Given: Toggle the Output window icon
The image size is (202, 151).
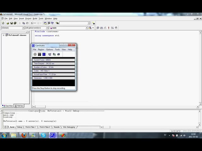Looking at the screenshot, I should pyautogui.click(x=49, y=23).
